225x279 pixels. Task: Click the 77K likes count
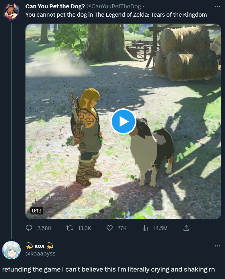[x=122, y=228]
